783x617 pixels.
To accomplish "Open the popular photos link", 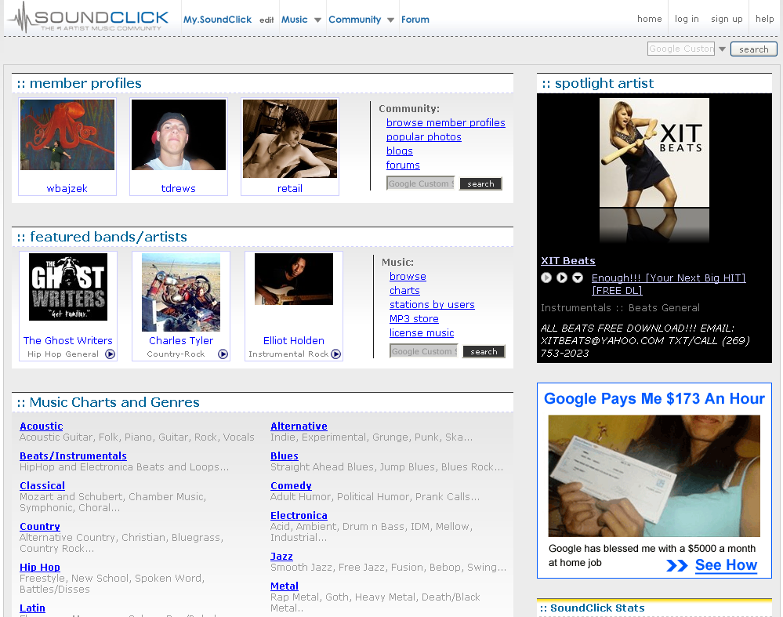I will [x=423, y=137].
